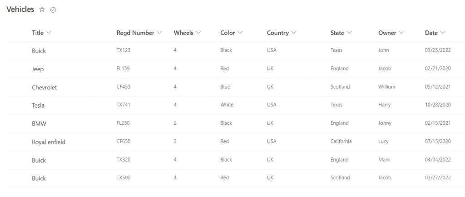Select the date 04/04/2022 cell
This screenshot has height=197, width=465.
[x=438, y=160]
